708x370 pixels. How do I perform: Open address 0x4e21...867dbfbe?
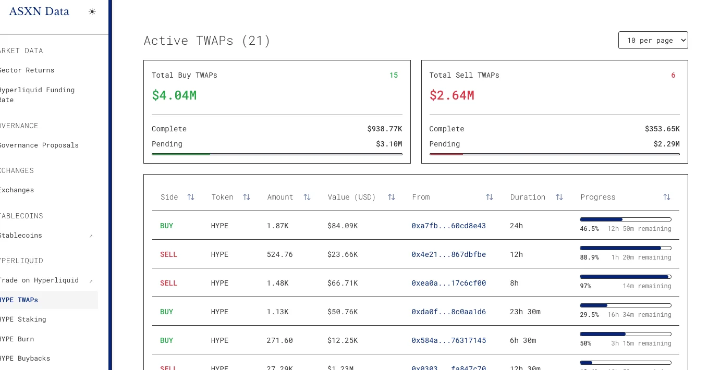[449, 254]
